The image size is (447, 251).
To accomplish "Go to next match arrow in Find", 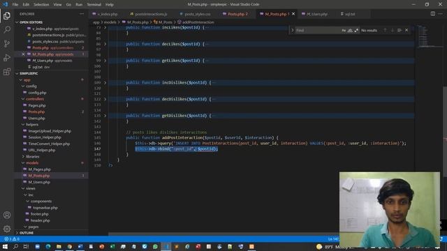I will [393, 30].
